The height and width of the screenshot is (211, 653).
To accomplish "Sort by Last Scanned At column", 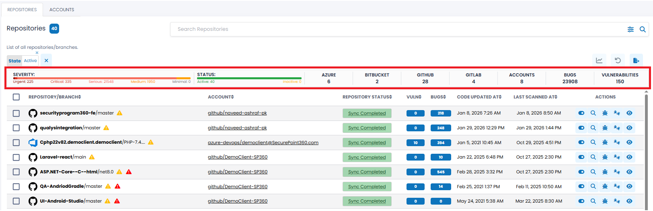I will pyautogui.click(x=535, y=97).
